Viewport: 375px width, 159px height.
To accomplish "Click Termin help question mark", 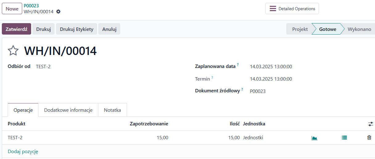I will click(212, 77).
